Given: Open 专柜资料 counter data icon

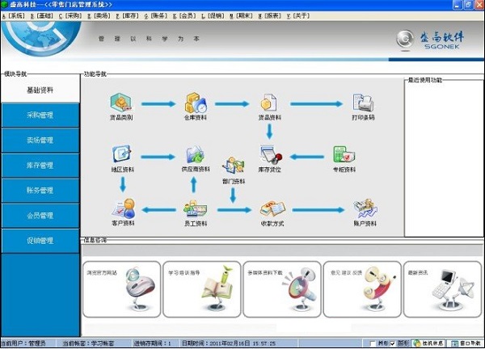Looking at the screenshot, I should (x=344, y=155).
